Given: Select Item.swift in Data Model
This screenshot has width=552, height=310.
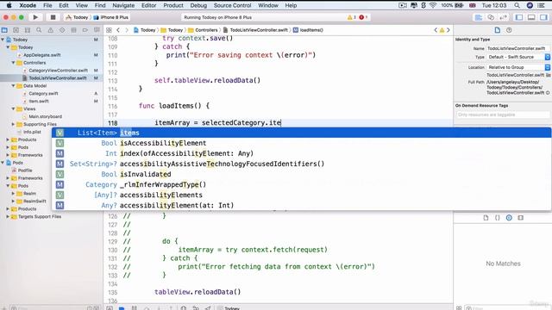Looking at the screenshot, I should pyautogui.click(x=39, y=102).
